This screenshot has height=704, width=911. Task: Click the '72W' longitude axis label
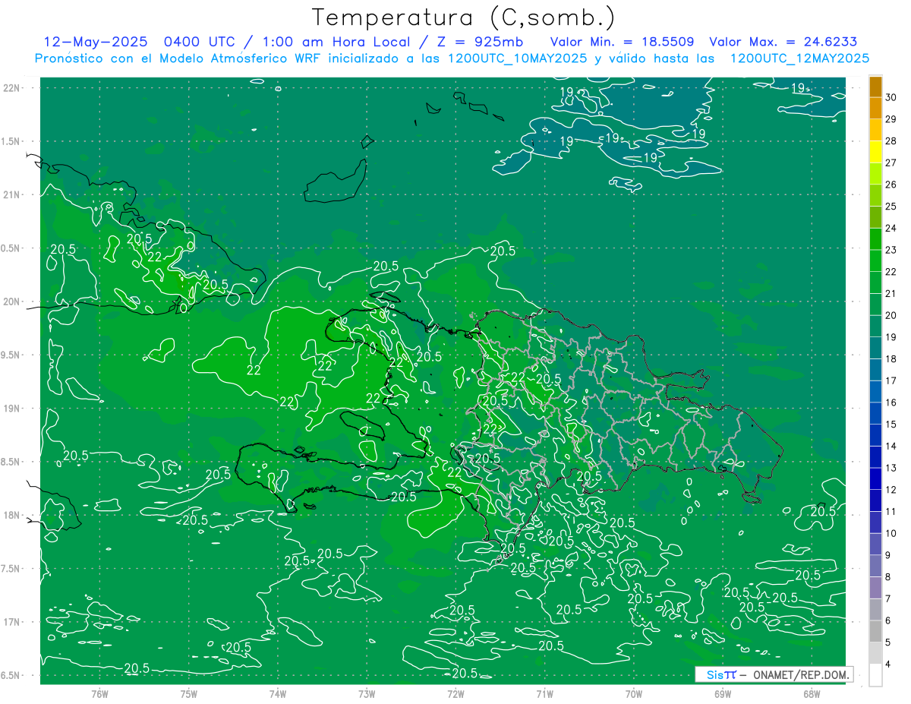point(455,694)
